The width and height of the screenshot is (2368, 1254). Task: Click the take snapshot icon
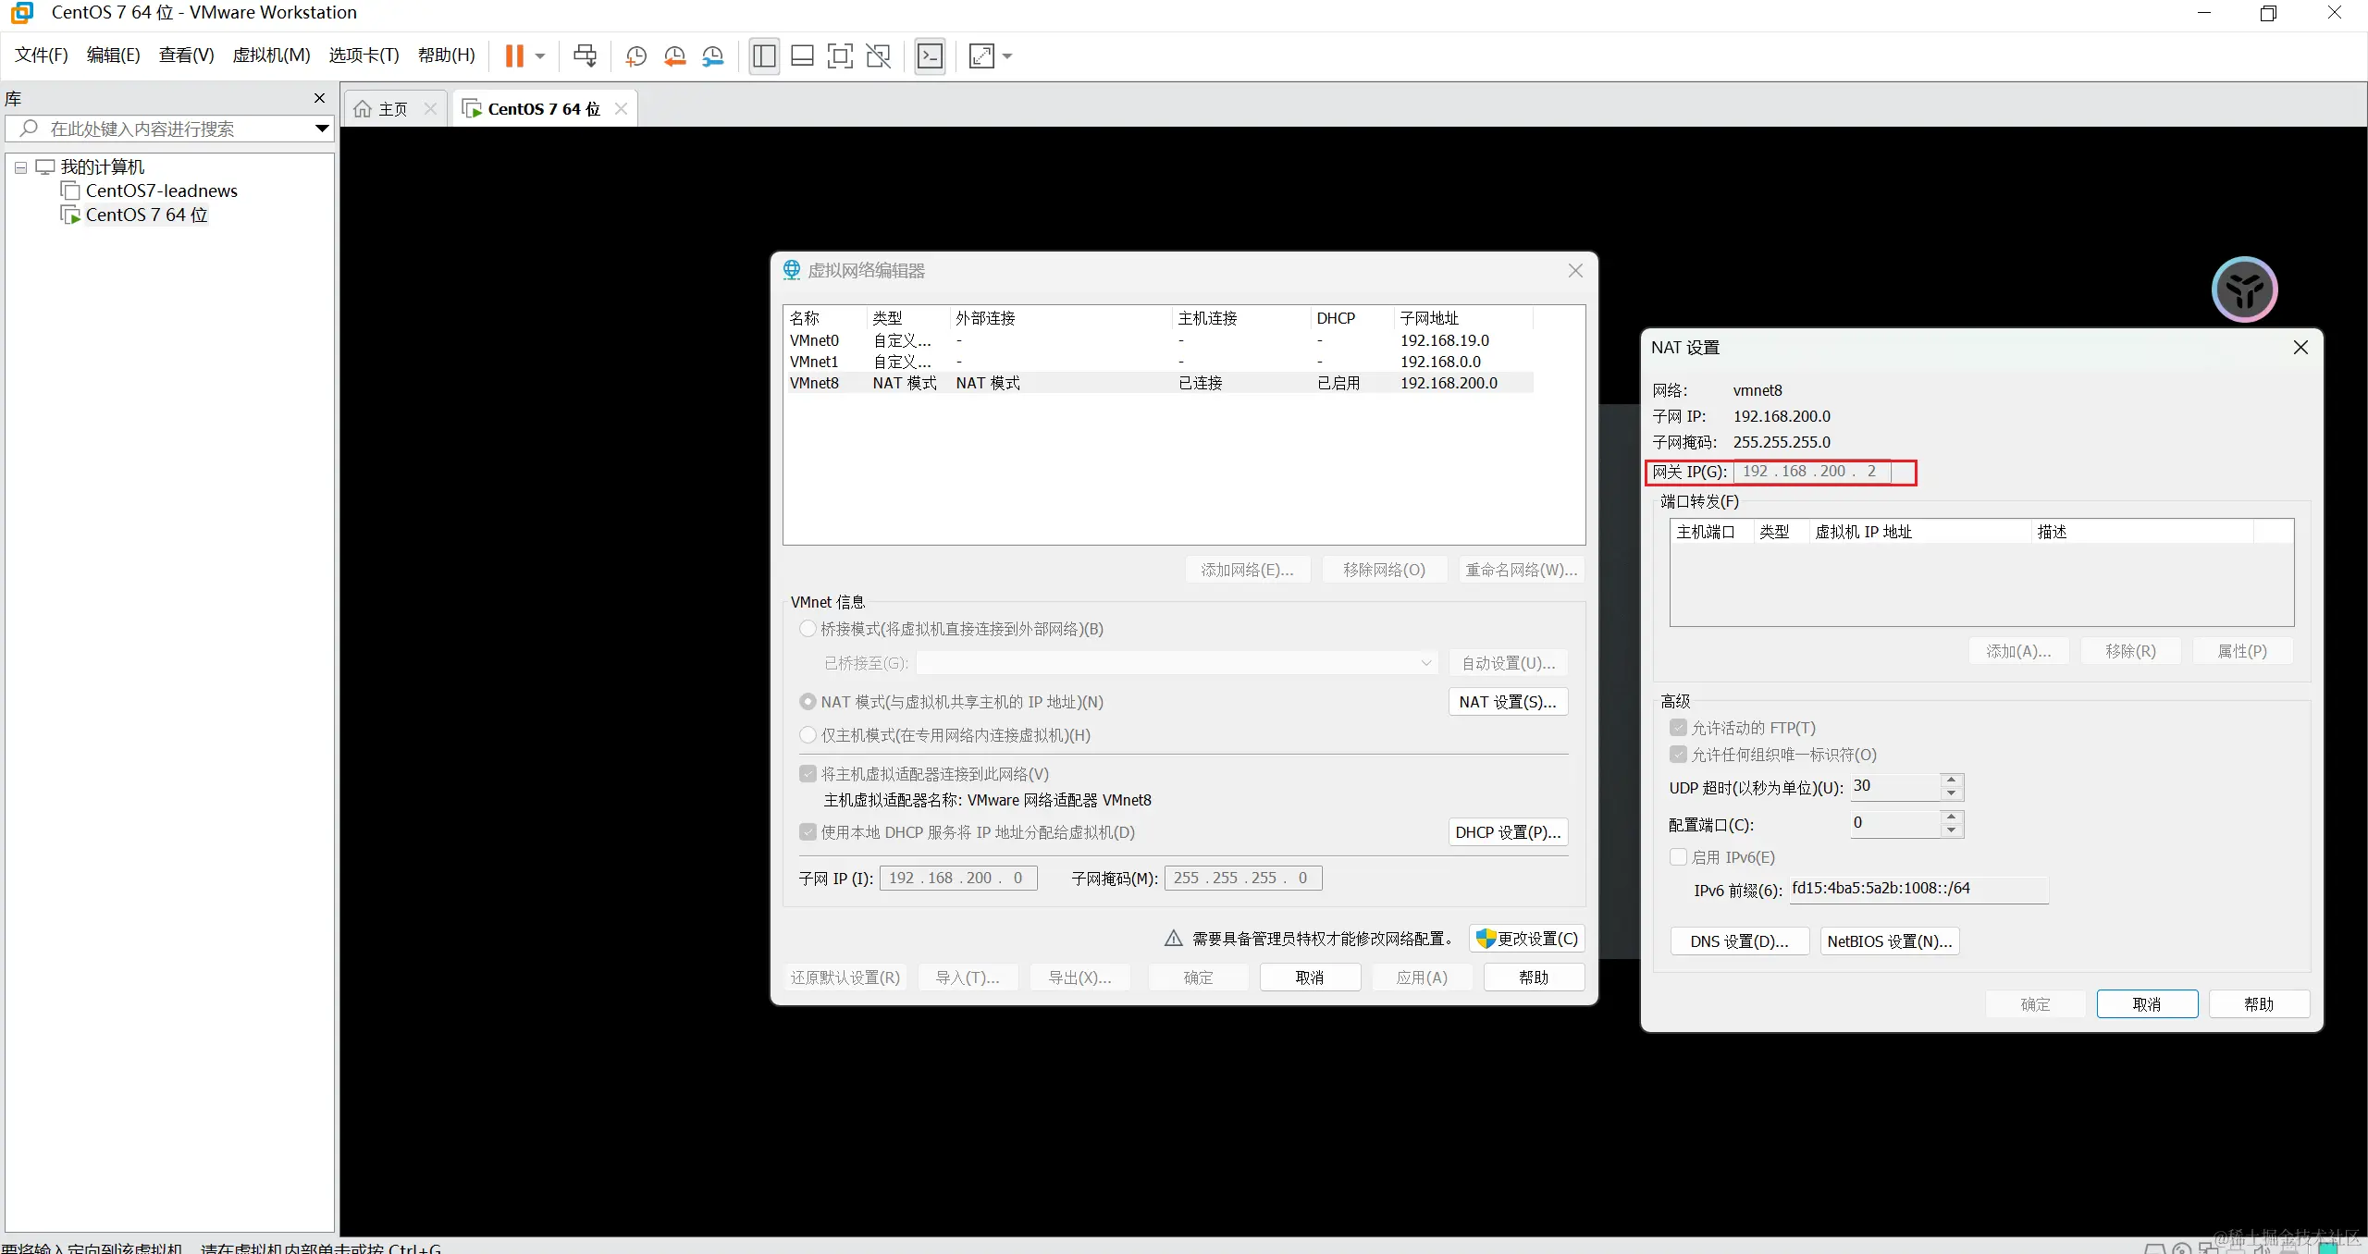(x=636, y=56)
